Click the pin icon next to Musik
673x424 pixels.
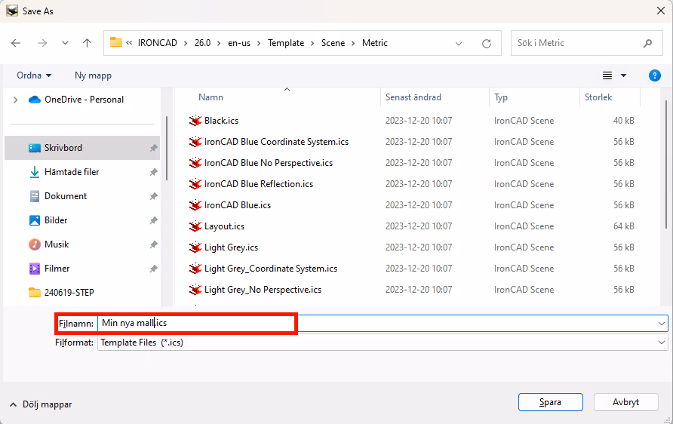[153, 244]
